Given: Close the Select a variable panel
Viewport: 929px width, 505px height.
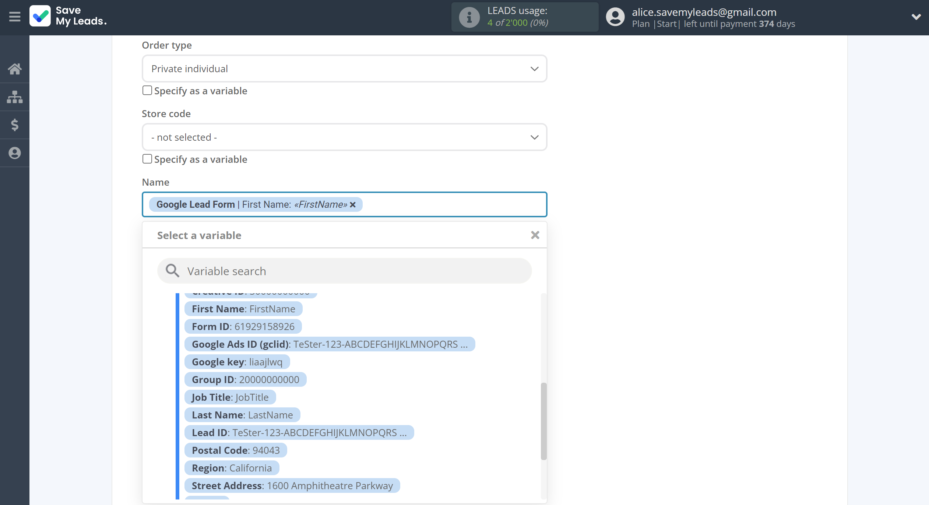Looking at the screenshot, I should (x=535, y=235).
